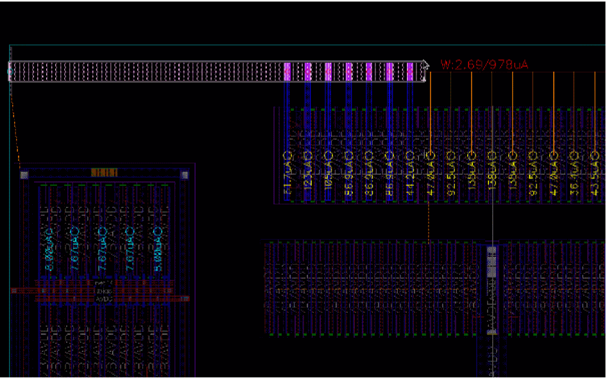Select the orange dashed line near top-left corner
This screenshot has height=378, width=616.
(16, 135)
